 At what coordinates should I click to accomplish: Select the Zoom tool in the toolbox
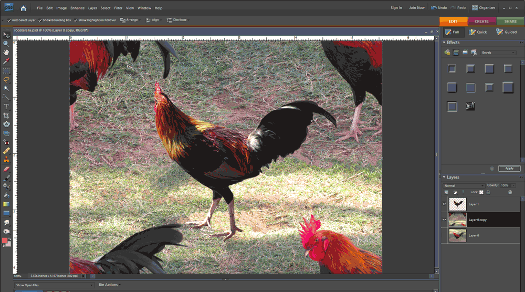click(6, 44)
